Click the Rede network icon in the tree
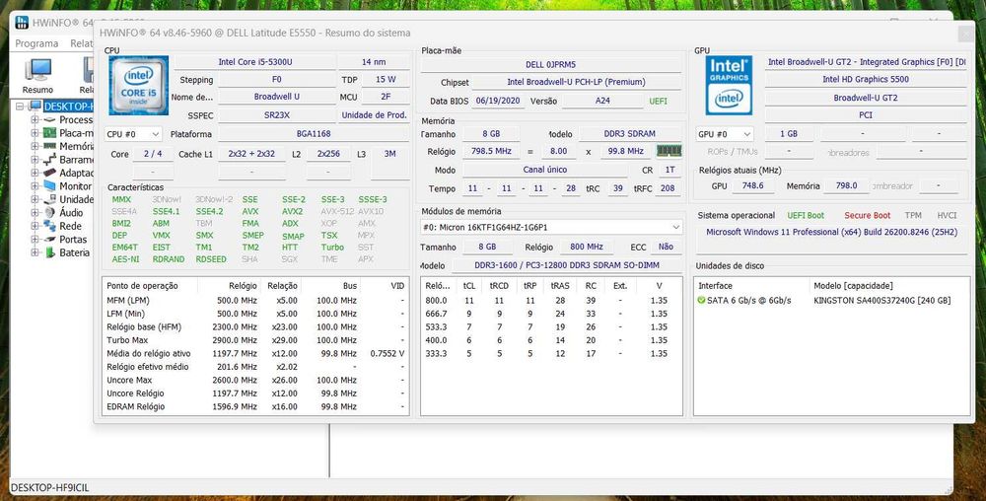The image size is (986, 501). (x=49, y=226)
